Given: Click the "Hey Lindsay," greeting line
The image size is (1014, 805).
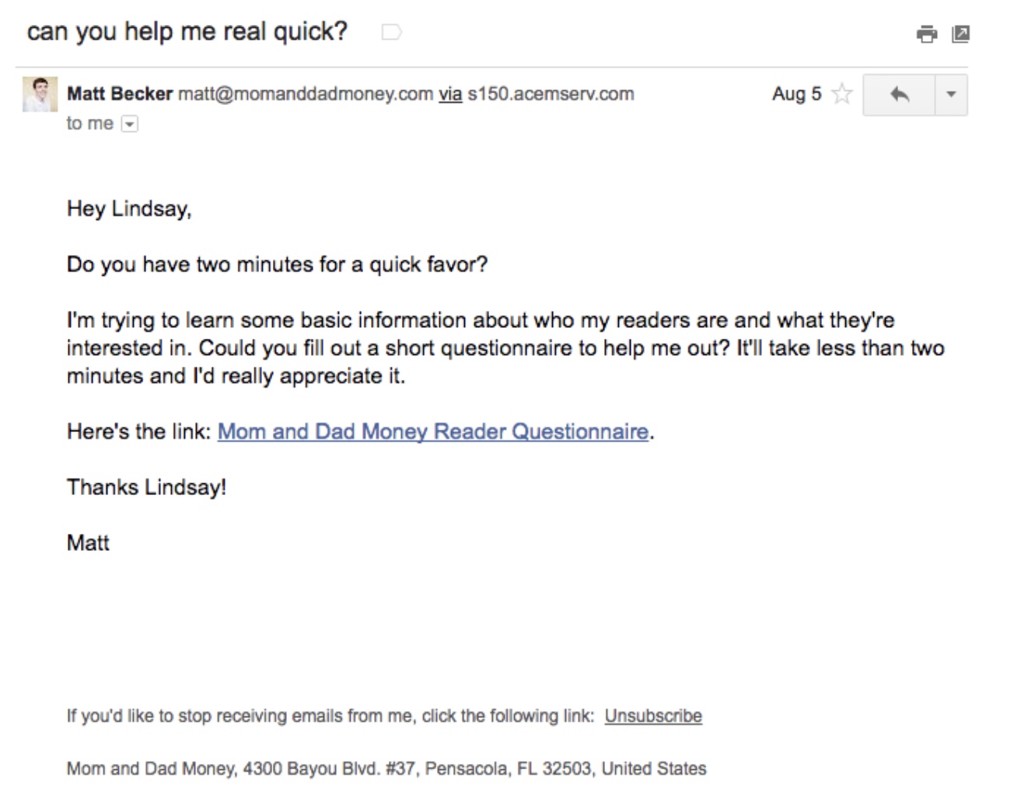Looking at the screenshot, I should 129,208.
